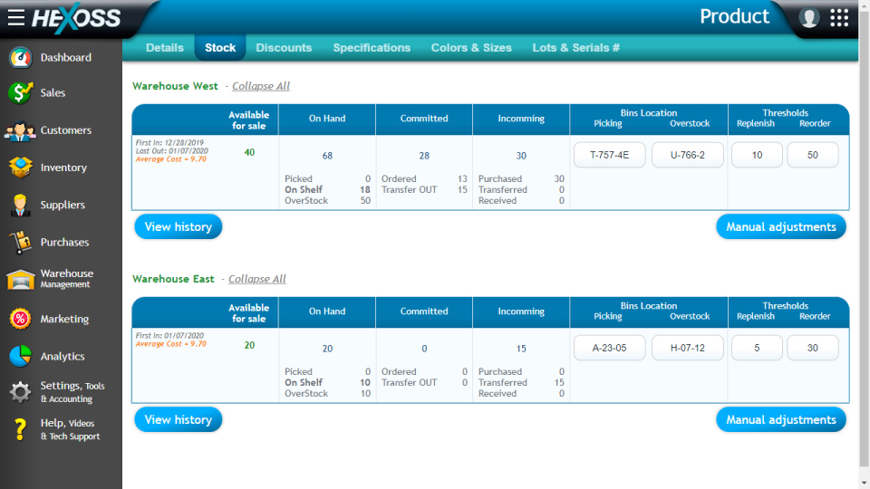The width and height of the screenshot is (870, 489).
Task: Click Warehouse West 'Transfer OUT' row
Action: [424, 189]
